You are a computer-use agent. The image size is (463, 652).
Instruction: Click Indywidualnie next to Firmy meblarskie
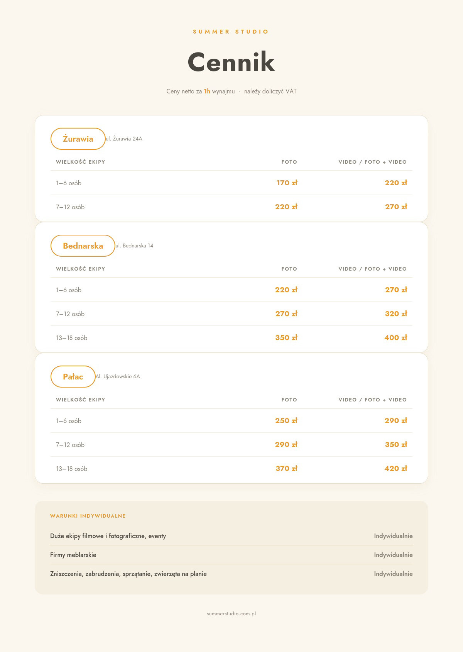(x=393, y=555)
